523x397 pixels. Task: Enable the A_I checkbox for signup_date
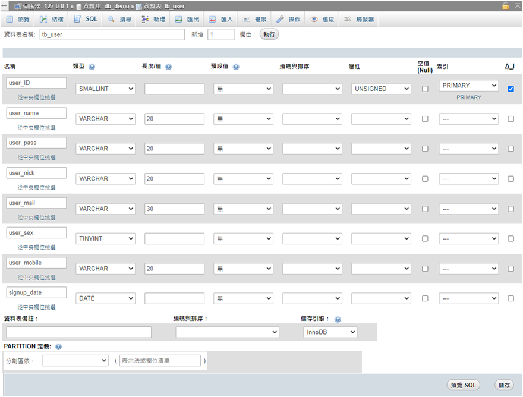[x=511, y=298]
